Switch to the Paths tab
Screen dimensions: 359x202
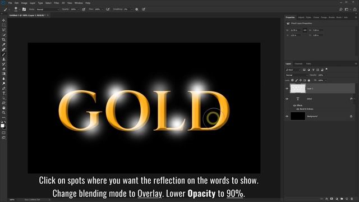click(x=309, y=64)
